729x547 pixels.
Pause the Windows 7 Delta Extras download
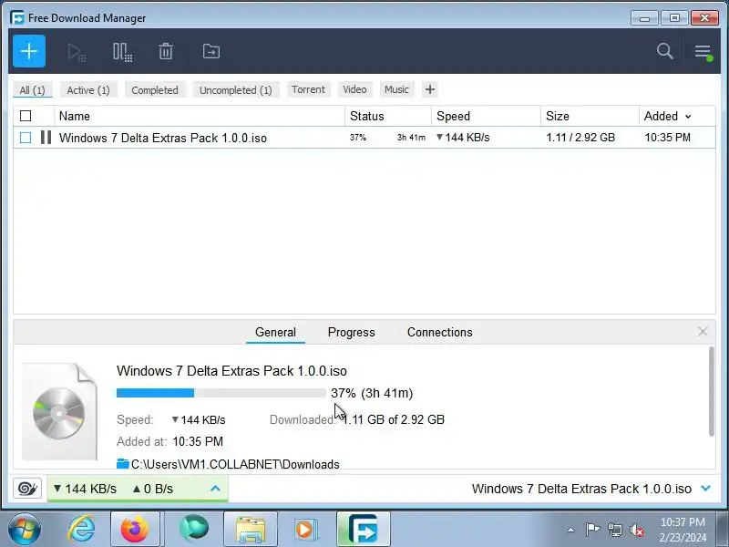[x=46, y=138]
